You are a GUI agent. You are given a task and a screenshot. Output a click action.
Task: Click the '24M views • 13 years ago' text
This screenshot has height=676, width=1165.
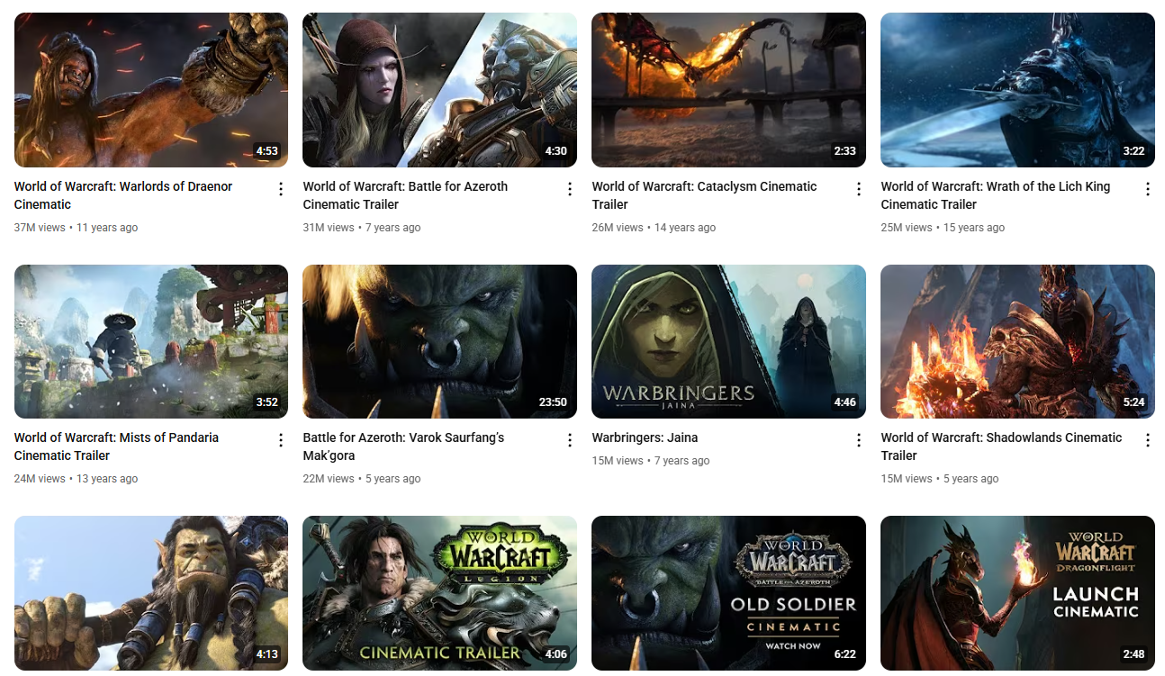pyautogui.click(x=77, y=479)
